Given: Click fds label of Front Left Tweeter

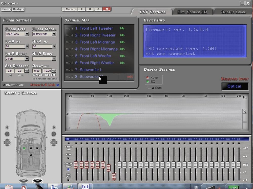Looking at the screenshot, I should point(122,28).
